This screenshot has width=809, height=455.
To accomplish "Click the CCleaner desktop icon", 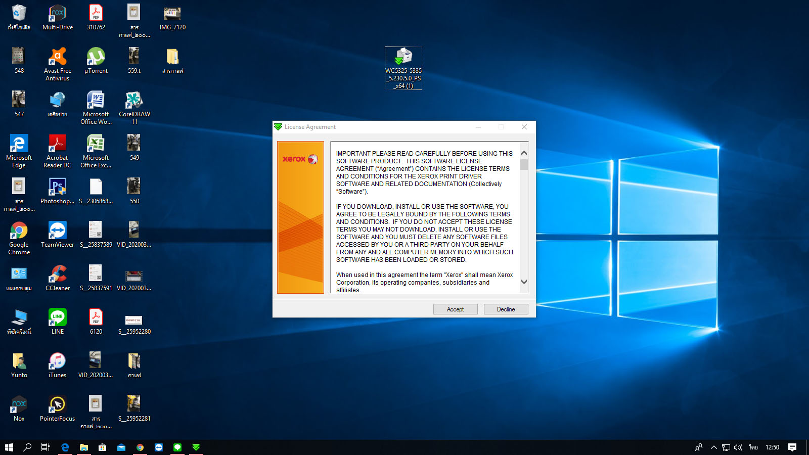I will pyautogui.click(x=58, y=275).
